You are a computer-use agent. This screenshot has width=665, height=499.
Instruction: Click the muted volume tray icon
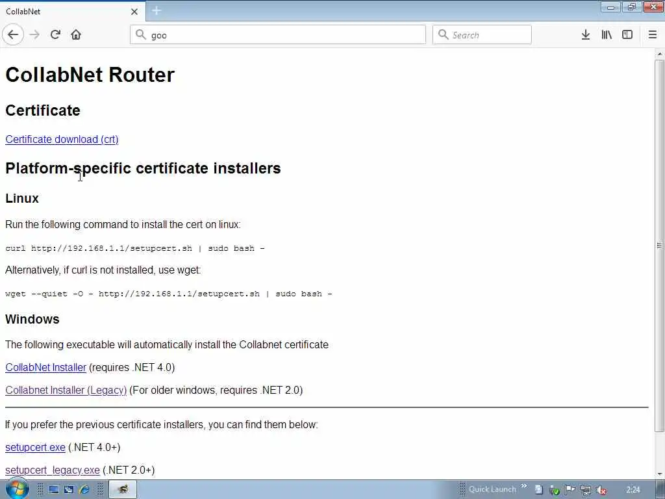pyautogui.click(x=601, y=490)
